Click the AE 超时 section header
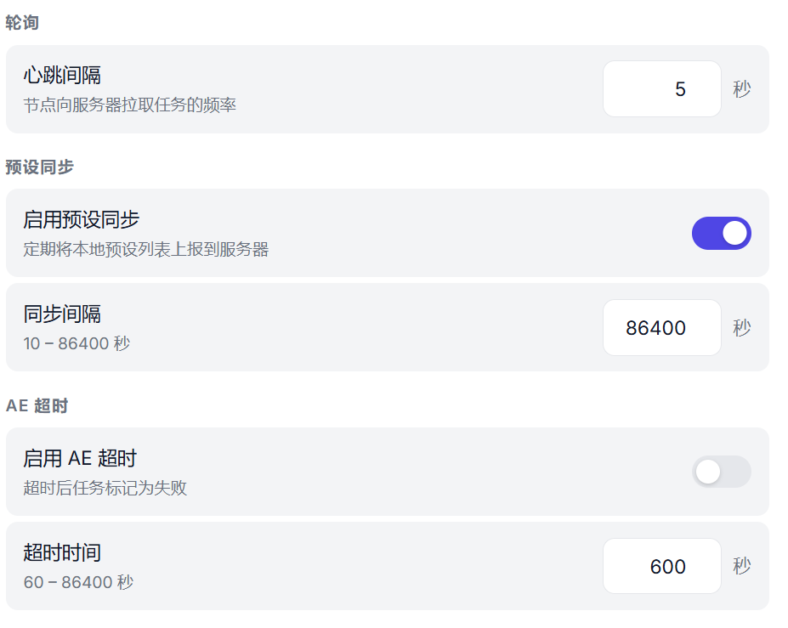The height and width of the screenshot is (628, 788). [37, 405]
